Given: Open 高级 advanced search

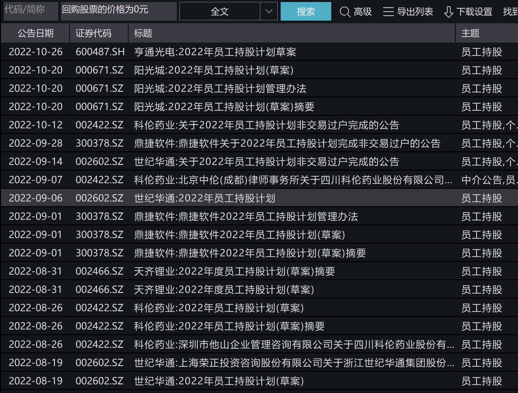Looking at the screenshot, I should pos(356,12).
